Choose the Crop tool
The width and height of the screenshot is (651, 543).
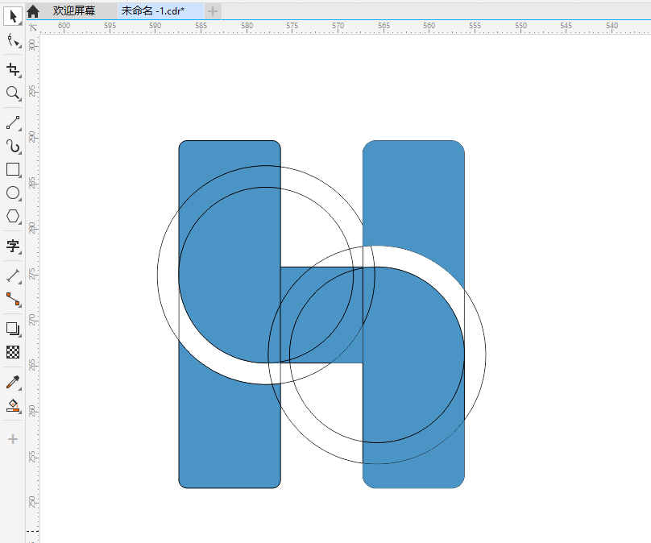point(13,69)
